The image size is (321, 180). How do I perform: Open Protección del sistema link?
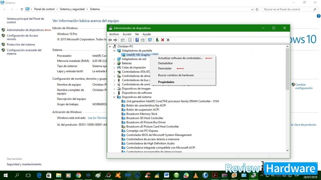(21, 44)
